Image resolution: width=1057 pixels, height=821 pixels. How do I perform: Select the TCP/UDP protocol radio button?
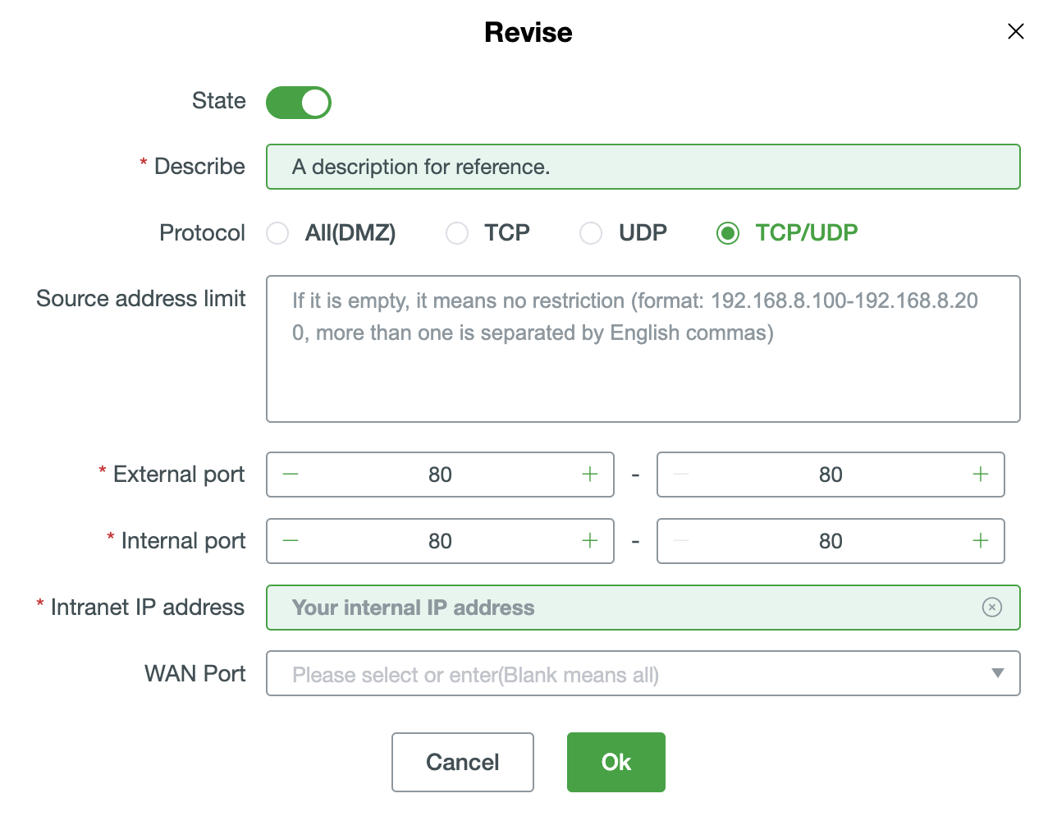(x=728, y=233)
